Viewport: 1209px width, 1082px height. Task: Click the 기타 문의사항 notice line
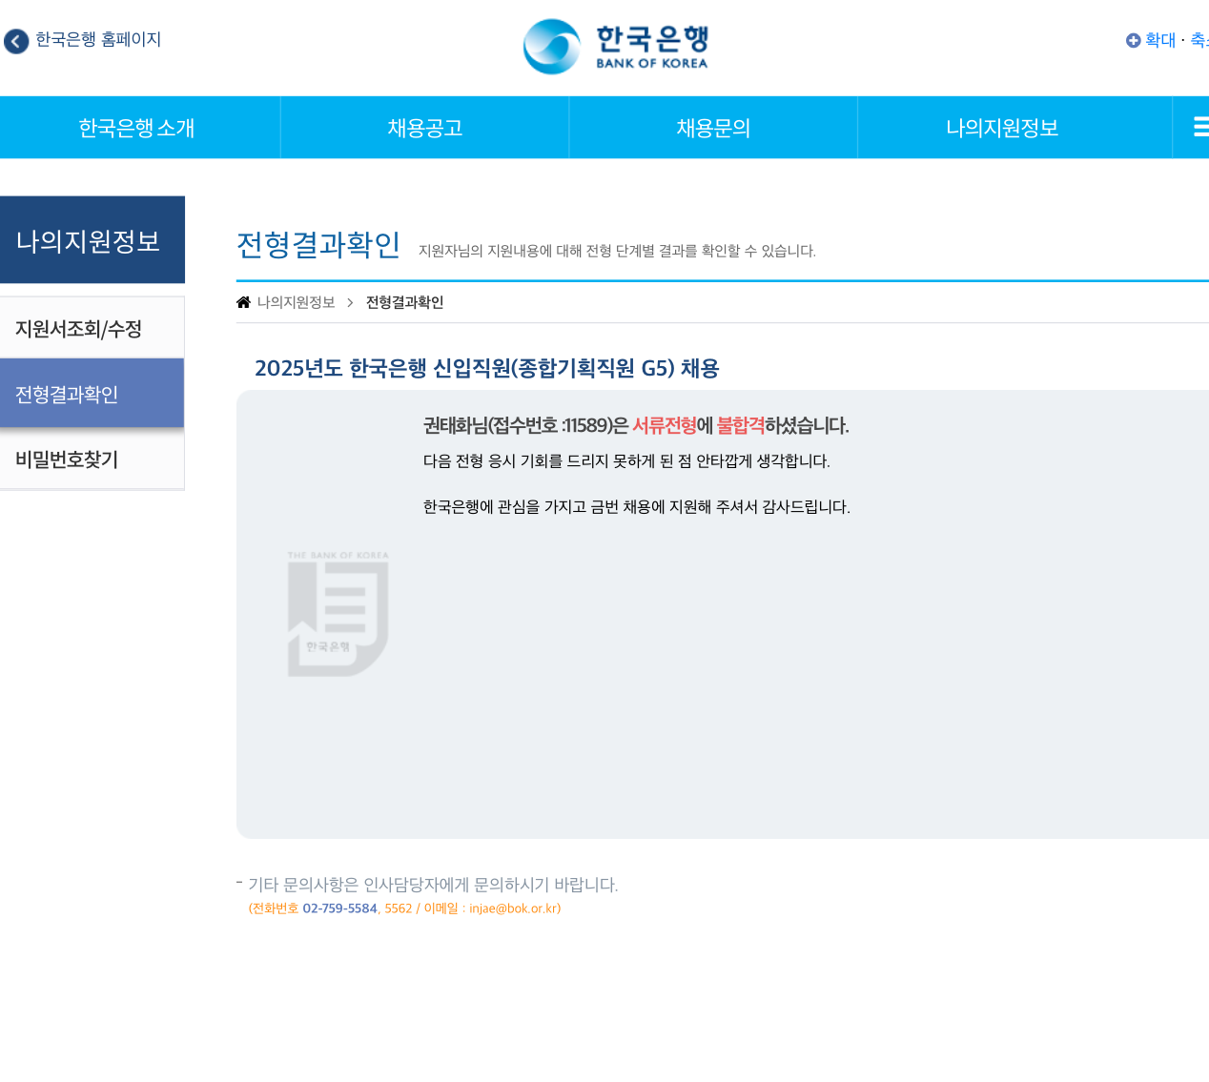433,885
